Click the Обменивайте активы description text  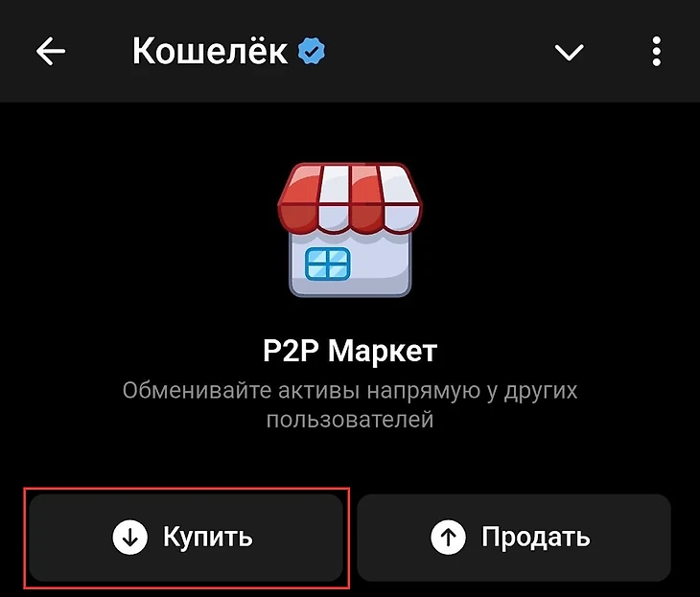[350, 404]
